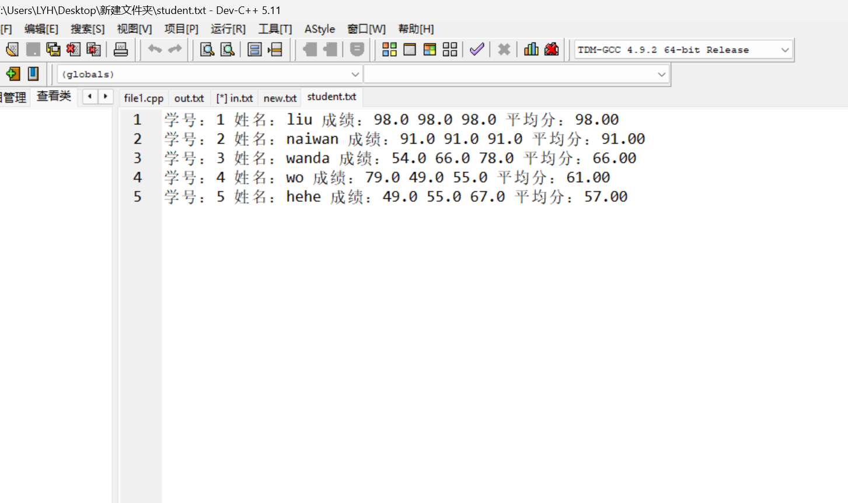The width and height of the screenshot is (848, 503).
Task: Open the 搜索[S] menu
Action: pos(88,29)
